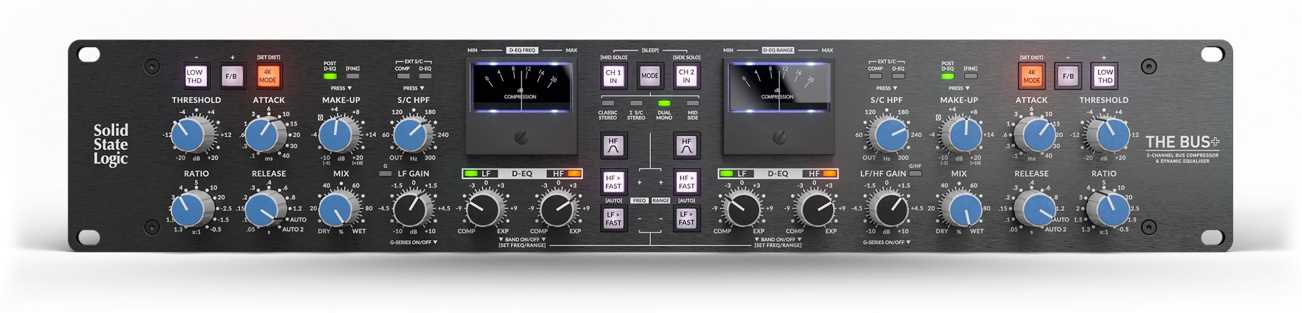The image size is (1302, 313).
Task: Click the left D-EQ green LF LED
Action: 471,174
